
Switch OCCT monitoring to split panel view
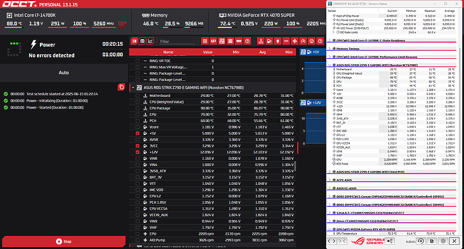click(134, 41)
